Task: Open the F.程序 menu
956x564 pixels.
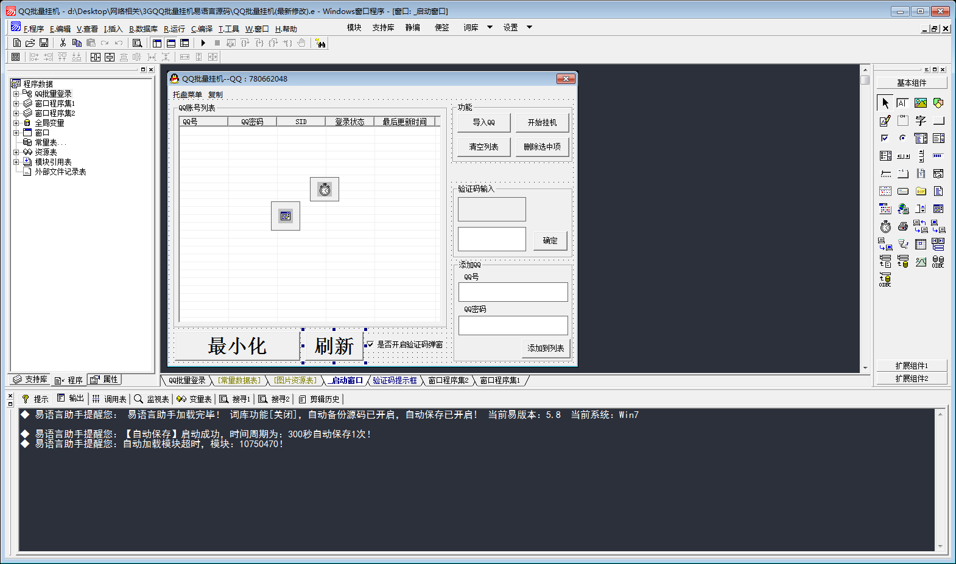Action: coord(33,29)
